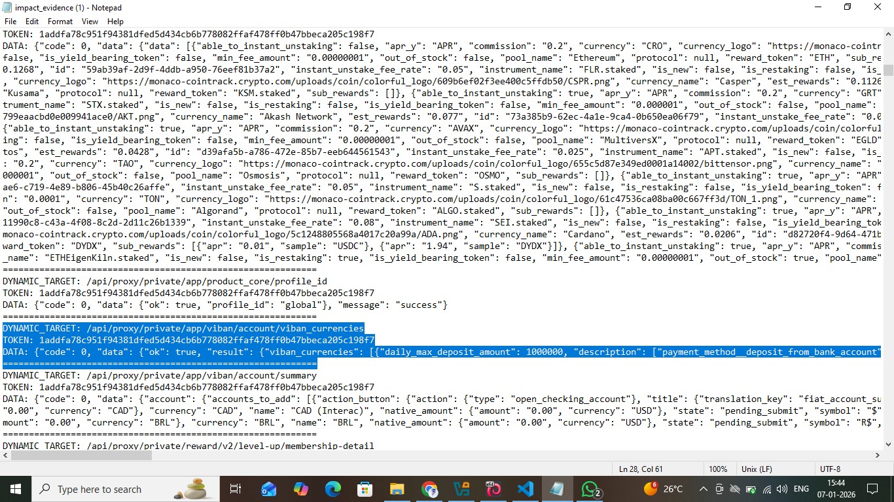Click the vertical scrollbar down arrow
The height and width of the screenshot is (502, 894).
click(888, 444)
